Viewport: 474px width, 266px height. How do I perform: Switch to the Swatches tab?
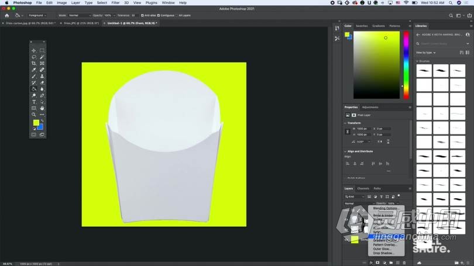[362, 26]
